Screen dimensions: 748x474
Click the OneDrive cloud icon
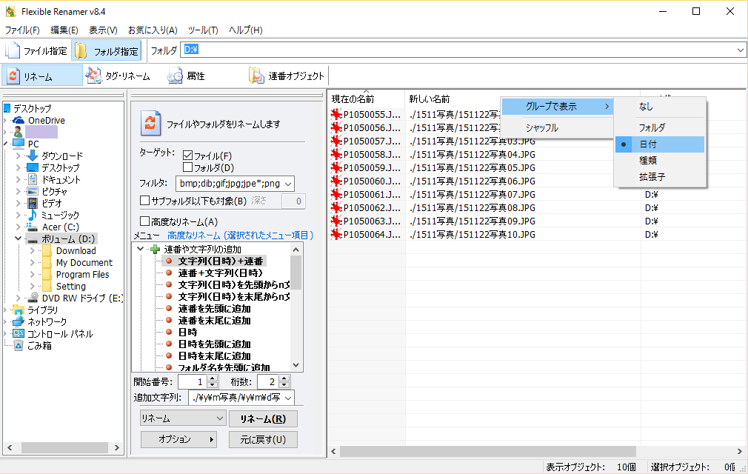point(19,120)
